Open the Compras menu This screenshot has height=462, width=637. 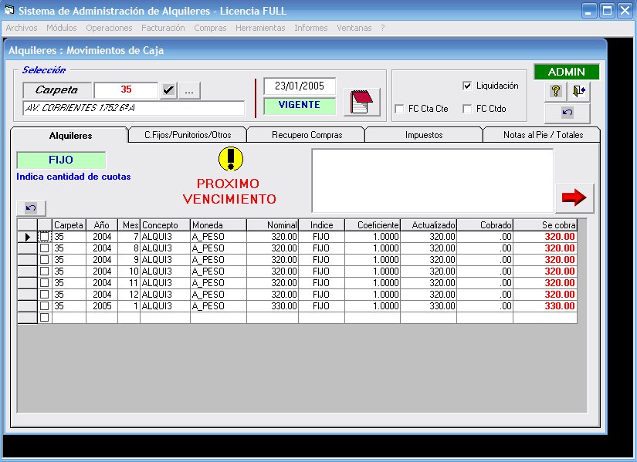click(x=210, y=28)
